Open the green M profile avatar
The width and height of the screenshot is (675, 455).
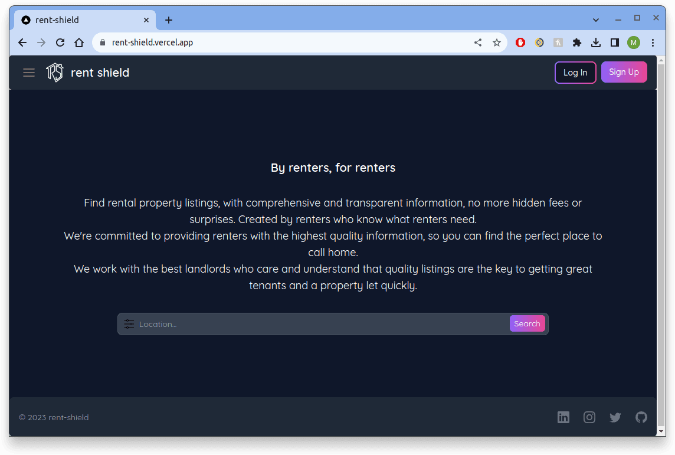[x=634, y=42]
